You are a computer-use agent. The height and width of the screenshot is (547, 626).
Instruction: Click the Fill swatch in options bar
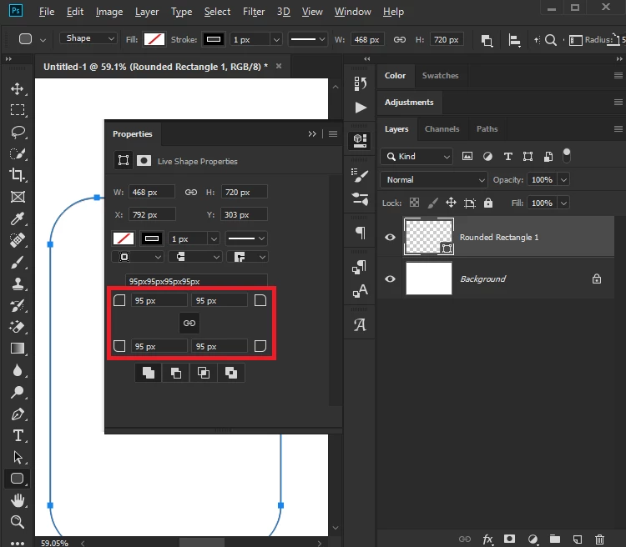154,39
